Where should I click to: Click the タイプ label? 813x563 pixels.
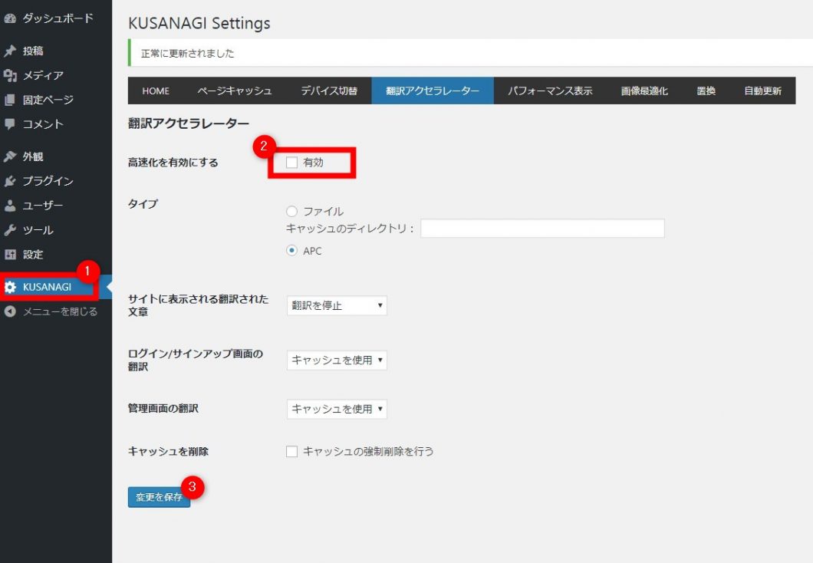click(x=143, y=204)
